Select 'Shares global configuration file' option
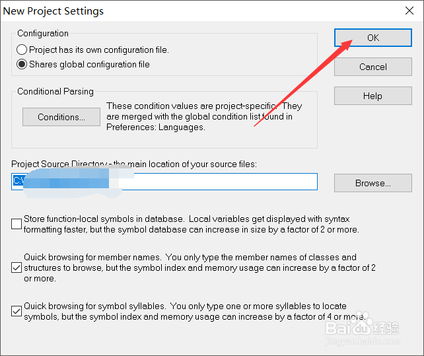 (22, 64)
